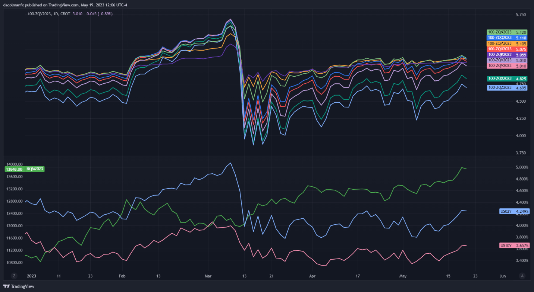Select the green 100-ZQN2023 5.120 price label

(x=507, y=32)
